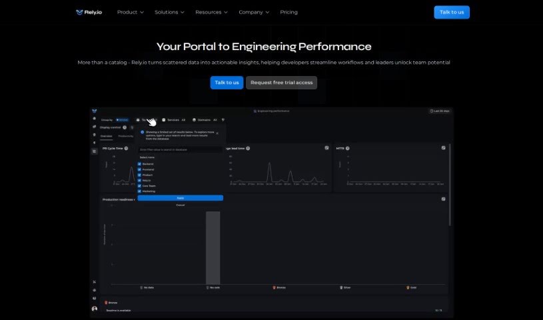
Task: Click the Bronze label in bottom panel
Action: pyautogui.click(x=113, y=303)
